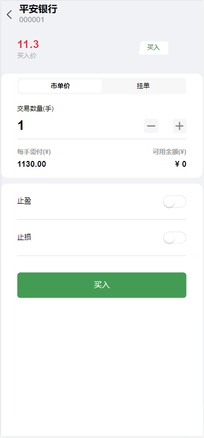
Task: Toggle the 止损 stop-loss switch
Action: (x=175, y=237)
